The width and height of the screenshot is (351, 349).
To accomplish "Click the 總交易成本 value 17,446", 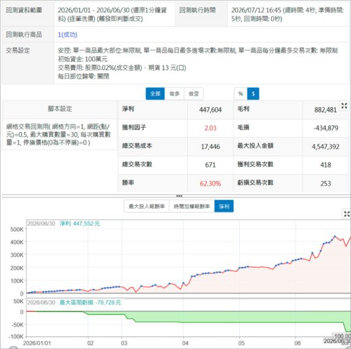I will point(210,146).
